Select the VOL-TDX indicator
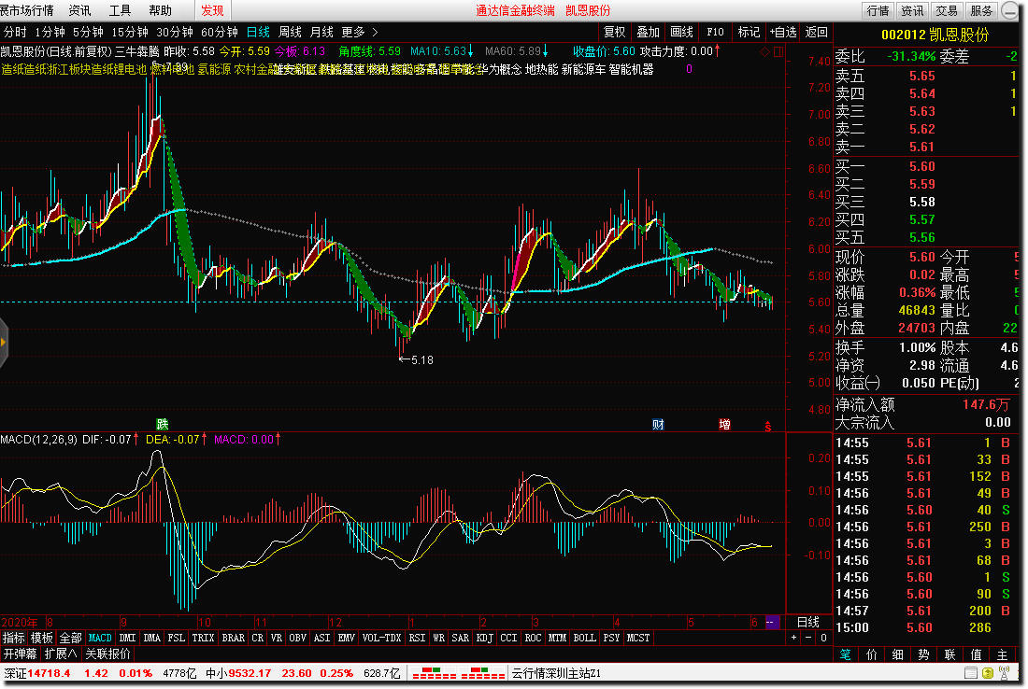The image size is (1028, 689). point(381,638)
